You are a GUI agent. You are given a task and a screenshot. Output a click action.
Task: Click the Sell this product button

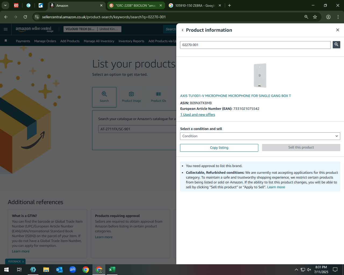[x=301, y=147]
